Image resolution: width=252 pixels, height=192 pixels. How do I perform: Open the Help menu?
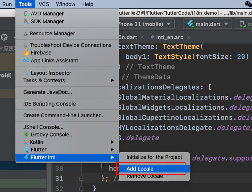click(x=88, y=4)
